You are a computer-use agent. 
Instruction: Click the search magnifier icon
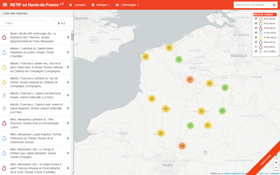[274, 5]
